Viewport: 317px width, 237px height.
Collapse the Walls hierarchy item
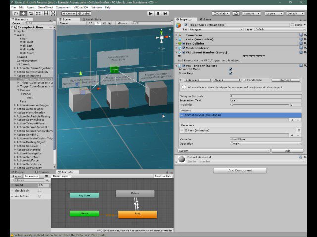[15, 35]
